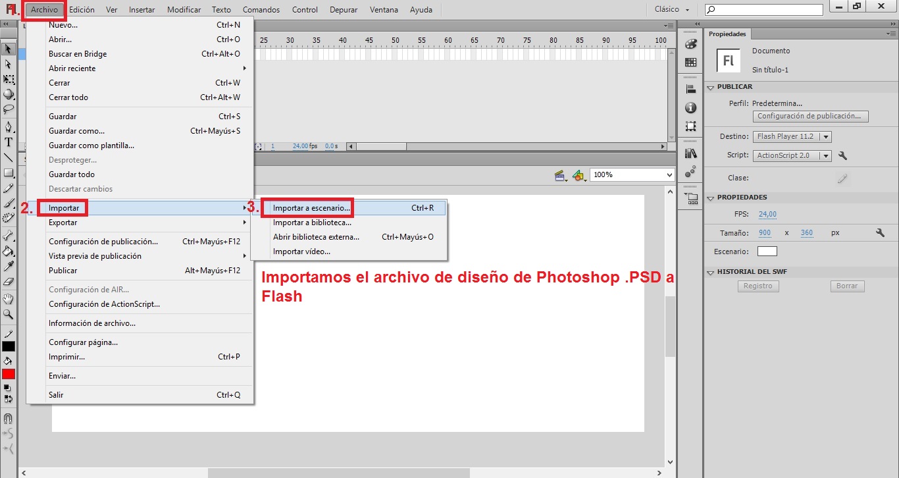Open the Clásico workspace dropdown
Screen dimensions: 899x478
point(672,10)
